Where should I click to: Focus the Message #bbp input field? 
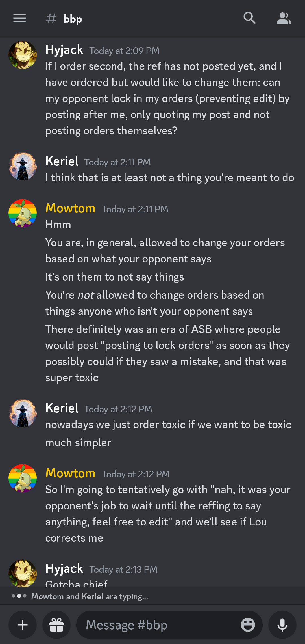click(x=158, y=625)
